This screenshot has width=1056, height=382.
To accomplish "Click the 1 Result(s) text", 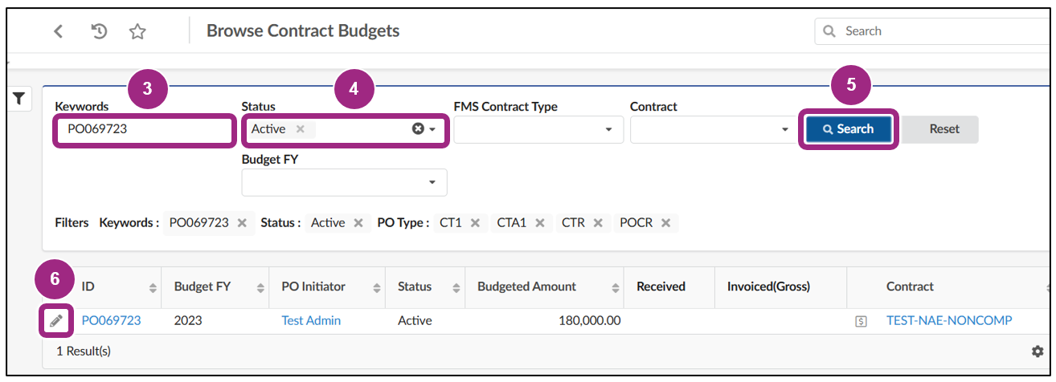I will pos(84,351).
